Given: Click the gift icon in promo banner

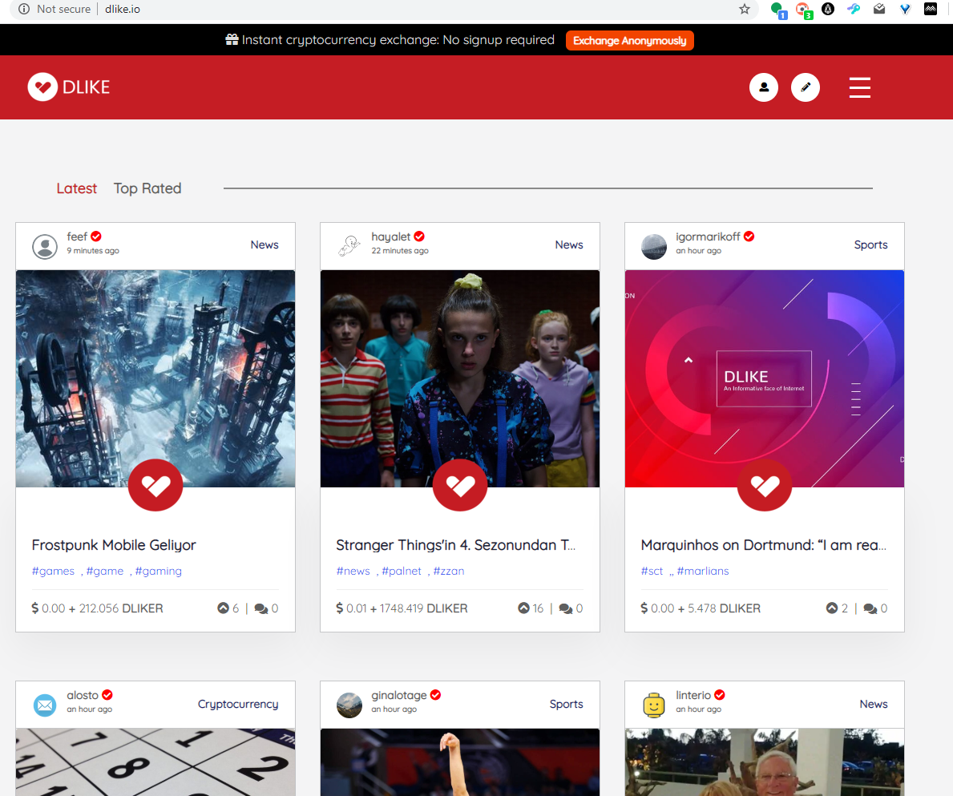Looking at the screenshot, I should pos(232,39).
